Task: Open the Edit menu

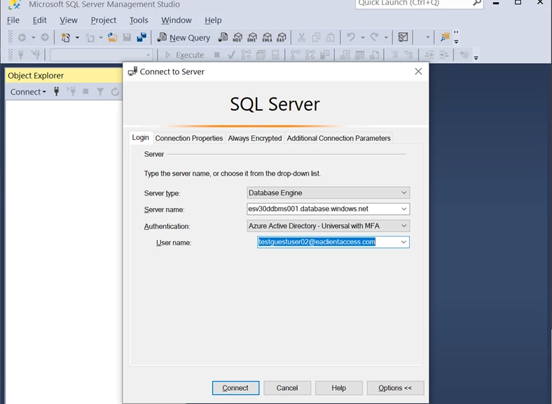Action: (39, 20)
